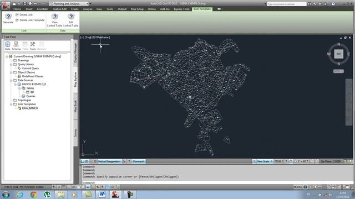Open Google Chrome from the taskbar
The width and height of the screenshot is (355, 199).
(x=33, y=195)
